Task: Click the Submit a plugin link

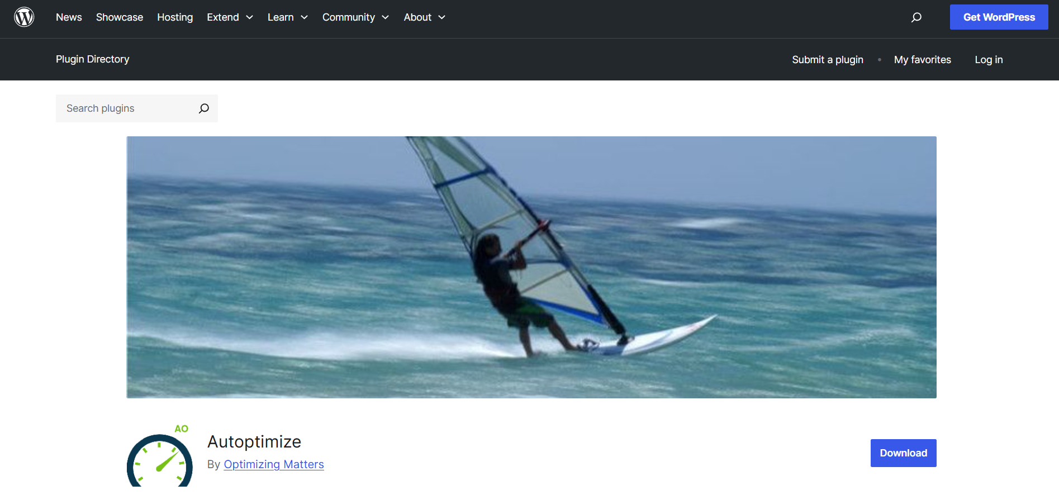Action: click(828, 60)
